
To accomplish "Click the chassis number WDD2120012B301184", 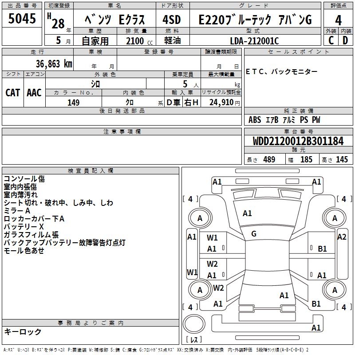I will [x=298, y=141].
